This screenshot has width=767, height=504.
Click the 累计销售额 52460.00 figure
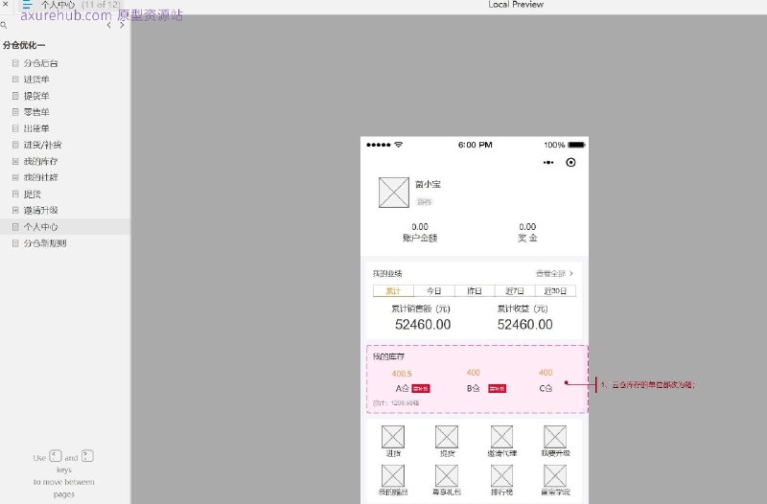423,325
